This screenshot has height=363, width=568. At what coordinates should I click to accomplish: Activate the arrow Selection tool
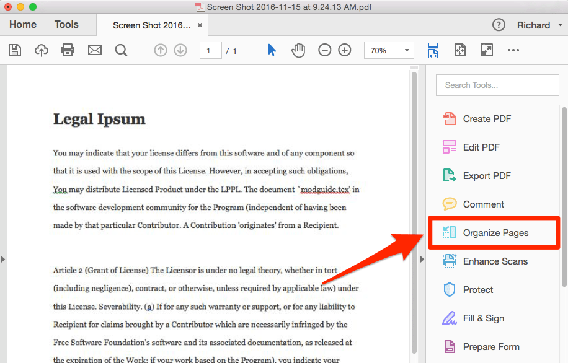[x=272, y=51]
